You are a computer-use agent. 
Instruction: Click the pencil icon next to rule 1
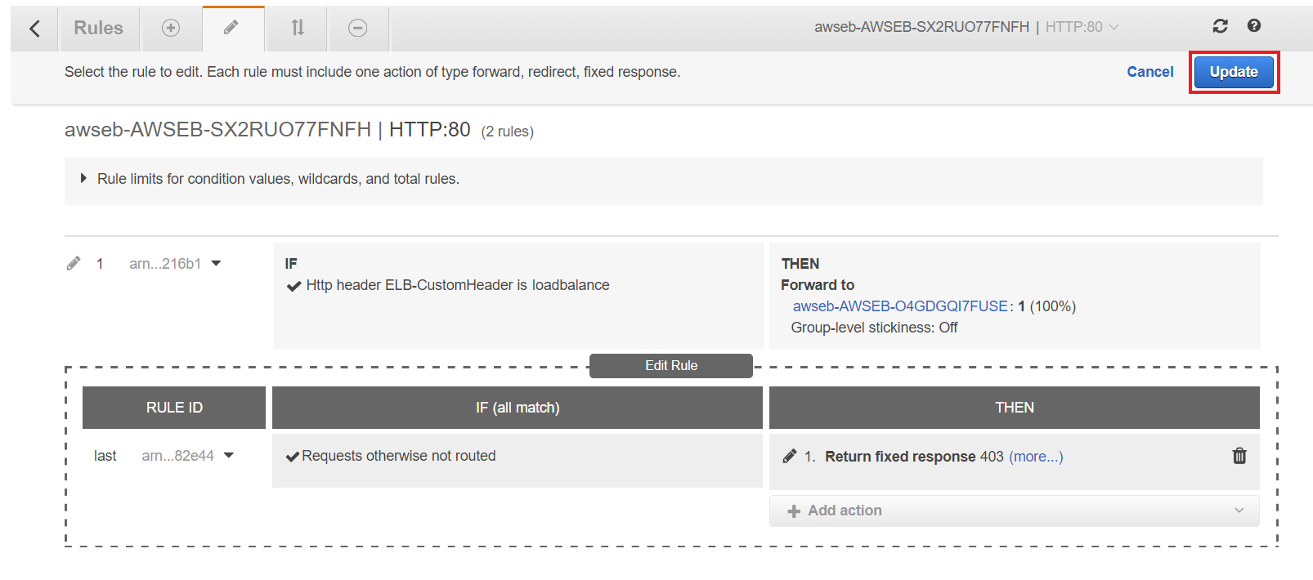coord(73,262)
